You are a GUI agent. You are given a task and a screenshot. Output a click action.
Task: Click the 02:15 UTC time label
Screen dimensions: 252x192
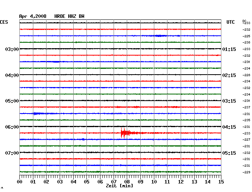click(x=229, y=75)
